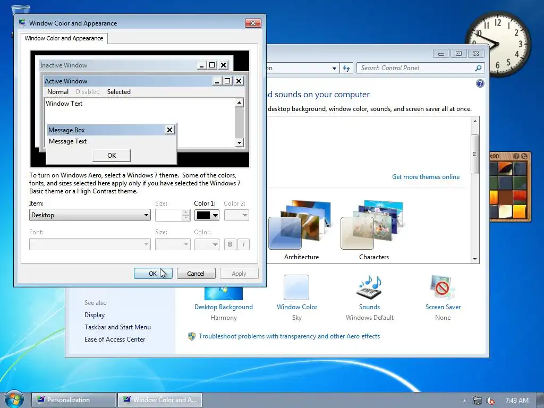
Task: Open Get more themes online link
Action: (426, 176)
